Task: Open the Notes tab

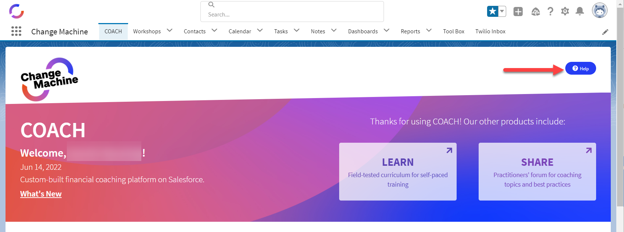Action: tap(318, 31)
